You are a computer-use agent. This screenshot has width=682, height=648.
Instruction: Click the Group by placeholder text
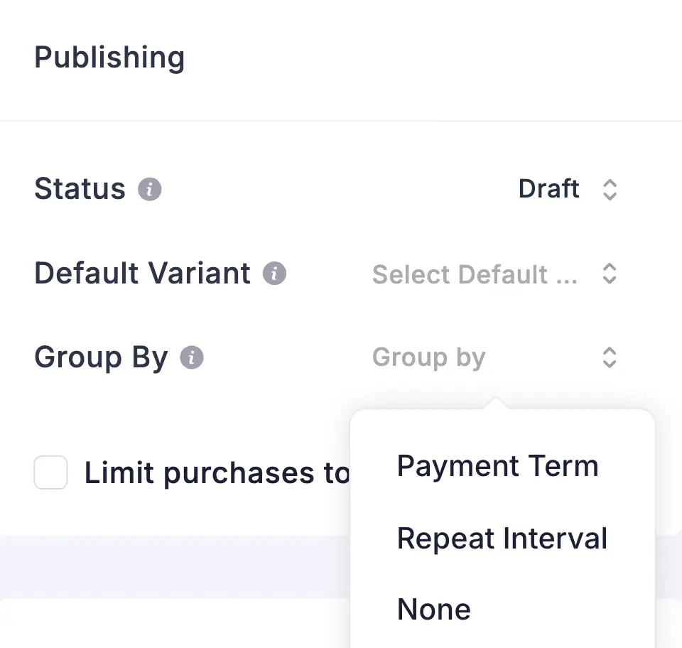[x=428, y=357]
